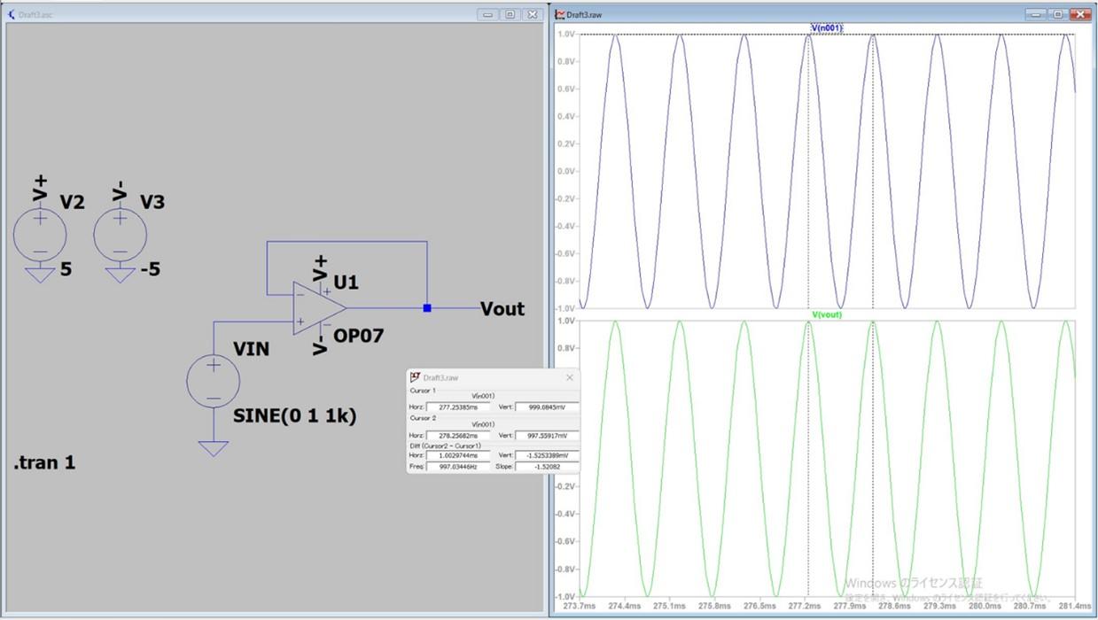Screen dimensions: 1098x620
Task: Click the SINE(0 1 1k) source value text
Action: point(294,415)
